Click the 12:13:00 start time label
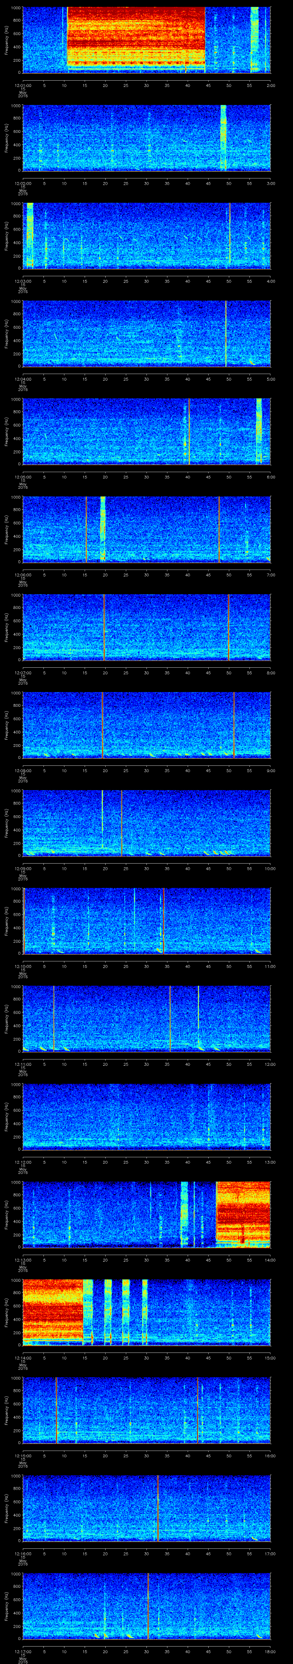 pos(23,1260)
